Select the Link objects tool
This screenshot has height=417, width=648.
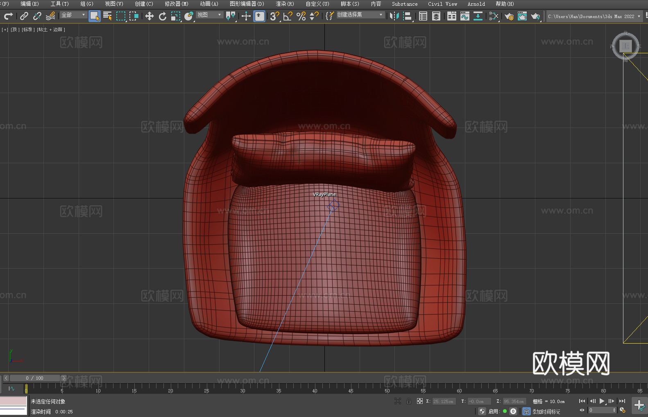click(x=24, y=16)
